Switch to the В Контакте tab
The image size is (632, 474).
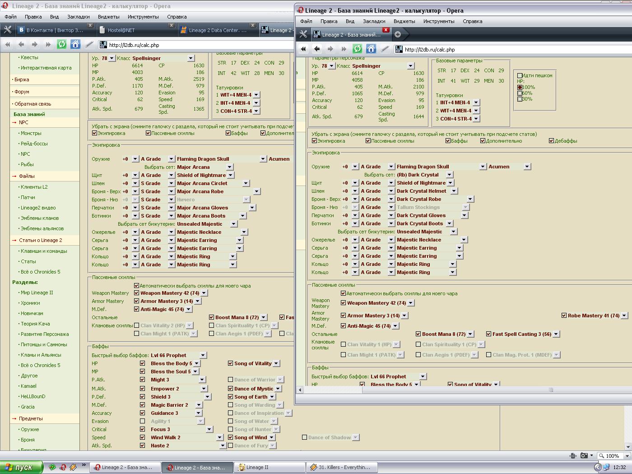[55, 30]
